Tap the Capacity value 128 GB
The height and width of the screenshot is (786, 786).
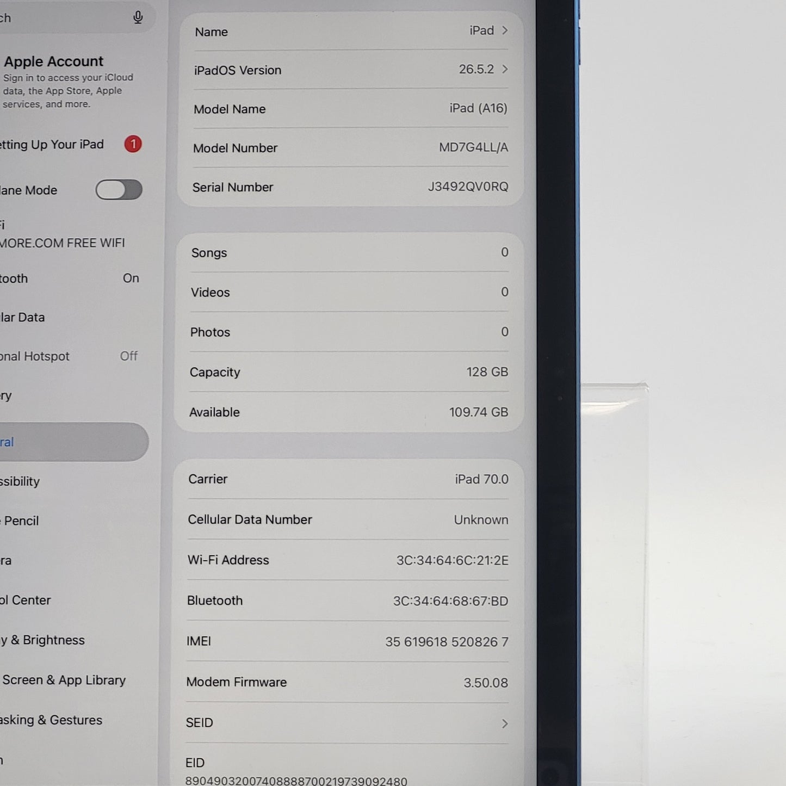(x=487, y=372)
